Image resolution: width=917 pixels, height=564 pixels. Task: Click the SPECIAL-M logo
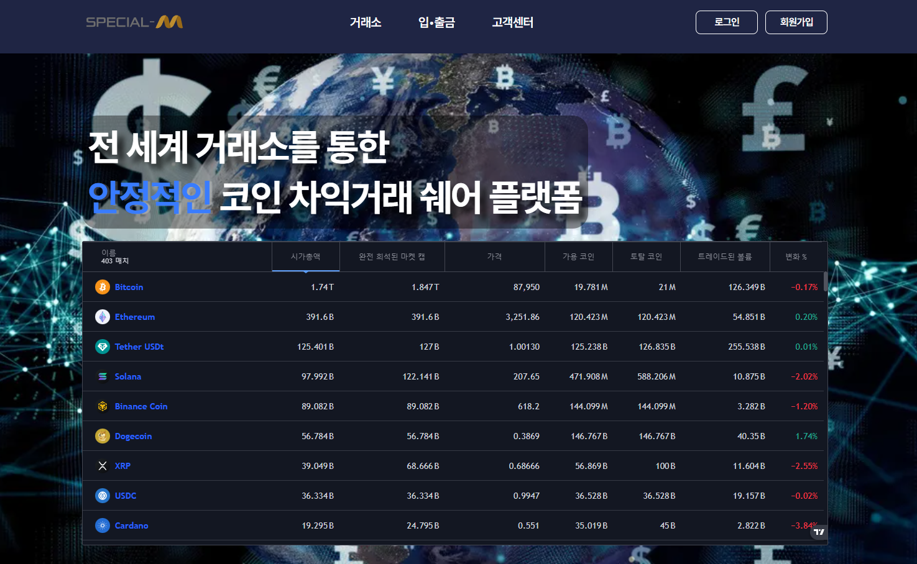pos(134,22)
